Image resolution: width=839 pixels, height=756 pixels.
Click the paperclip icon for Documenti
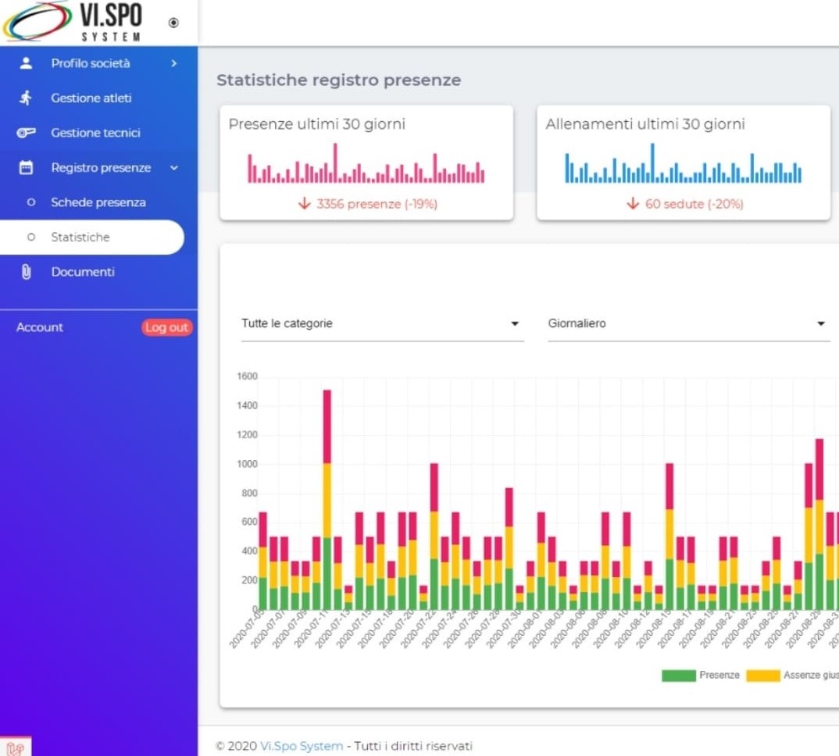26,272
